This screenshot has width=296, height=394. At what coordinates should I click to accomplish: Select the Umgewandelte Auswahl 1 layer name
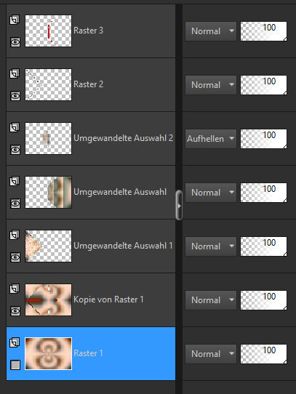[123, 246]
